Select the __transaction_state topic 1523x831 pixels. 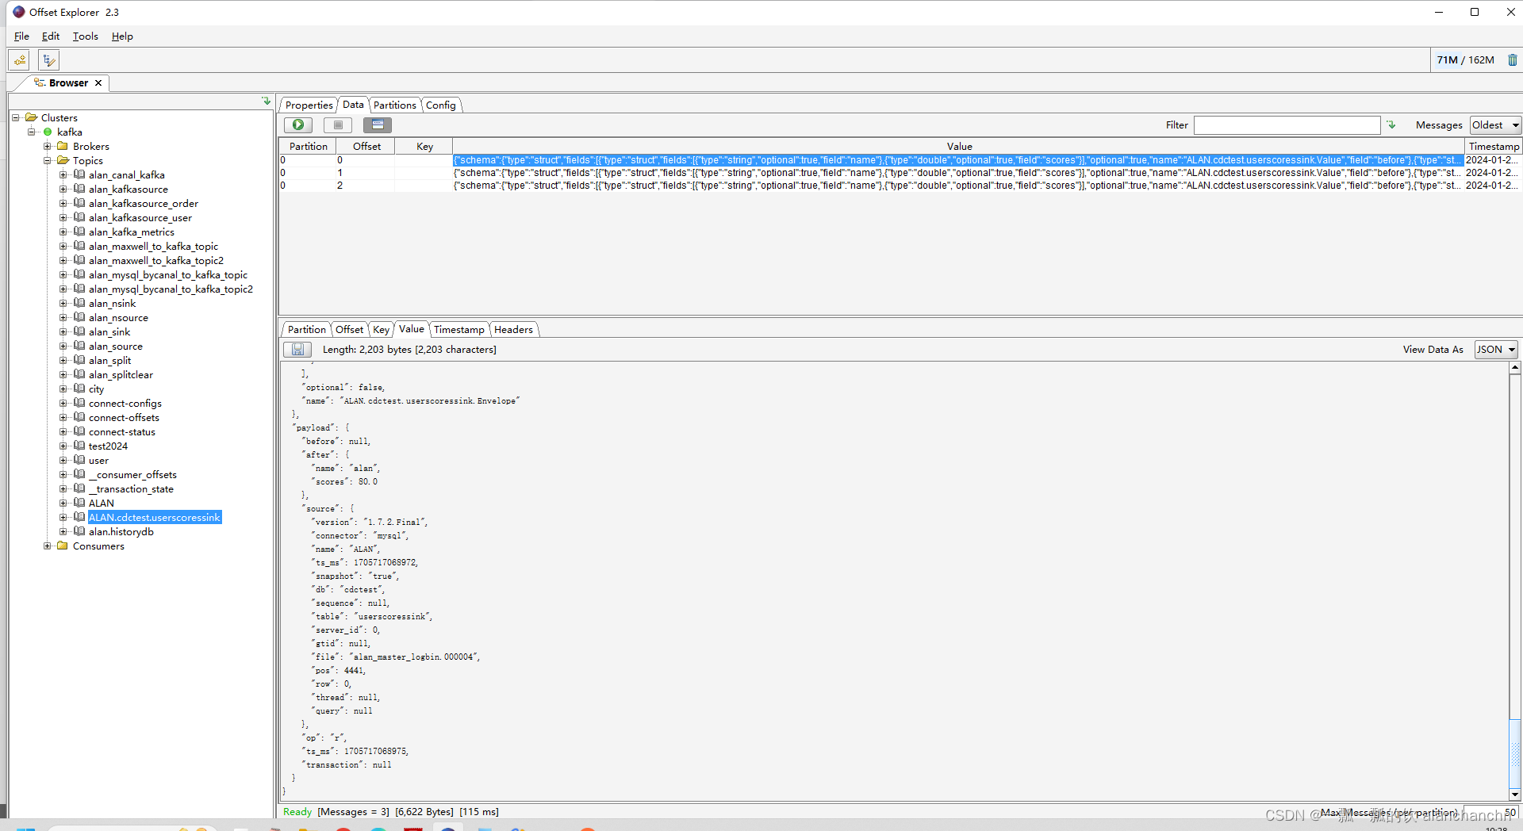point(131,489)
